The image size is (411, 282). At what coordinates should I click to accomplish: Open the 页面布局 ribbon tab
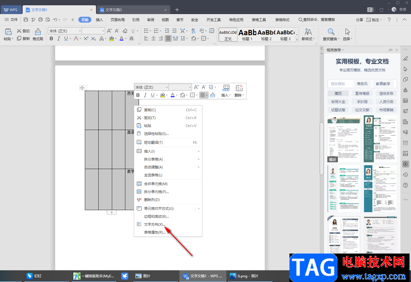click(118, 20)
